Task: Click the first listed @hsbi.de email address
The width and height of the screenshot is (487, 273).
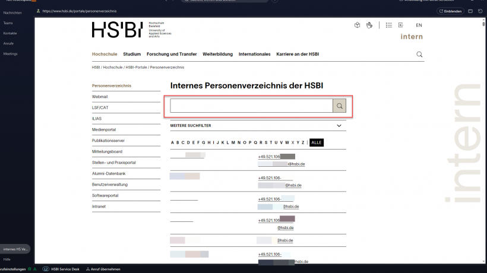Action: pos(282,164)
